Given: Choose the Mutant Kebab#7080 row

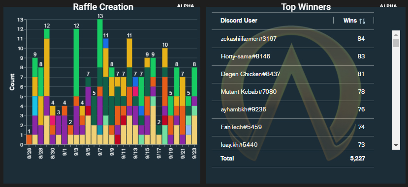Looking at the screenshot, I should (x=293, y=92).
